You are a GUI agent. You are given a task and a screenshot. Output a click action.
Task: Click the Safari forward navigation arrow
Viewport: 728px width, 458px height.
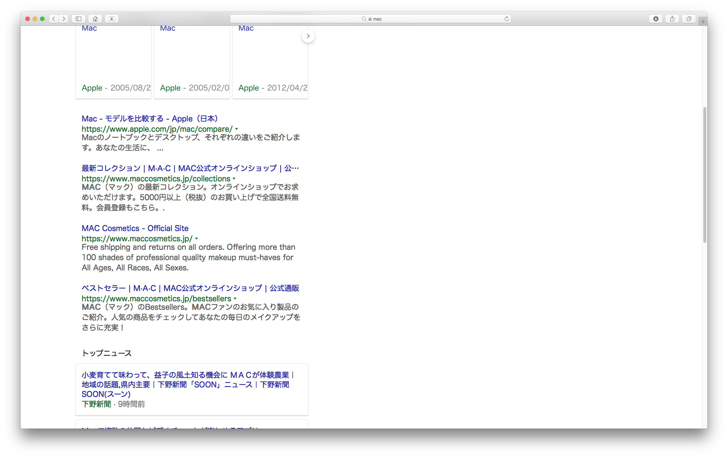[x=64, y=19]
